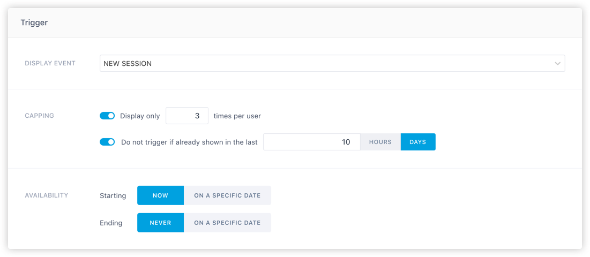Choose ON A SPECIFIC DATE for Ending

(227, 223)
